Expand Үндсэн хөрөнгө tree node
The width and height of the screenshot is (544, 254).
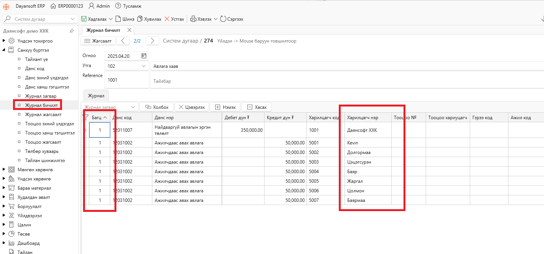[x=4, y=179]
